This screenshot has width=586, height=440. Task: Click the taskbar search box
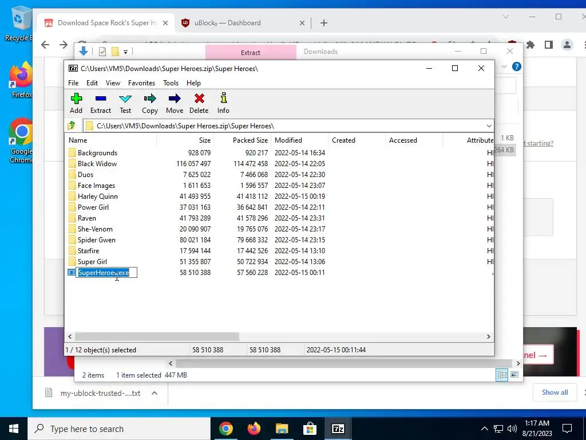point(119,429)
